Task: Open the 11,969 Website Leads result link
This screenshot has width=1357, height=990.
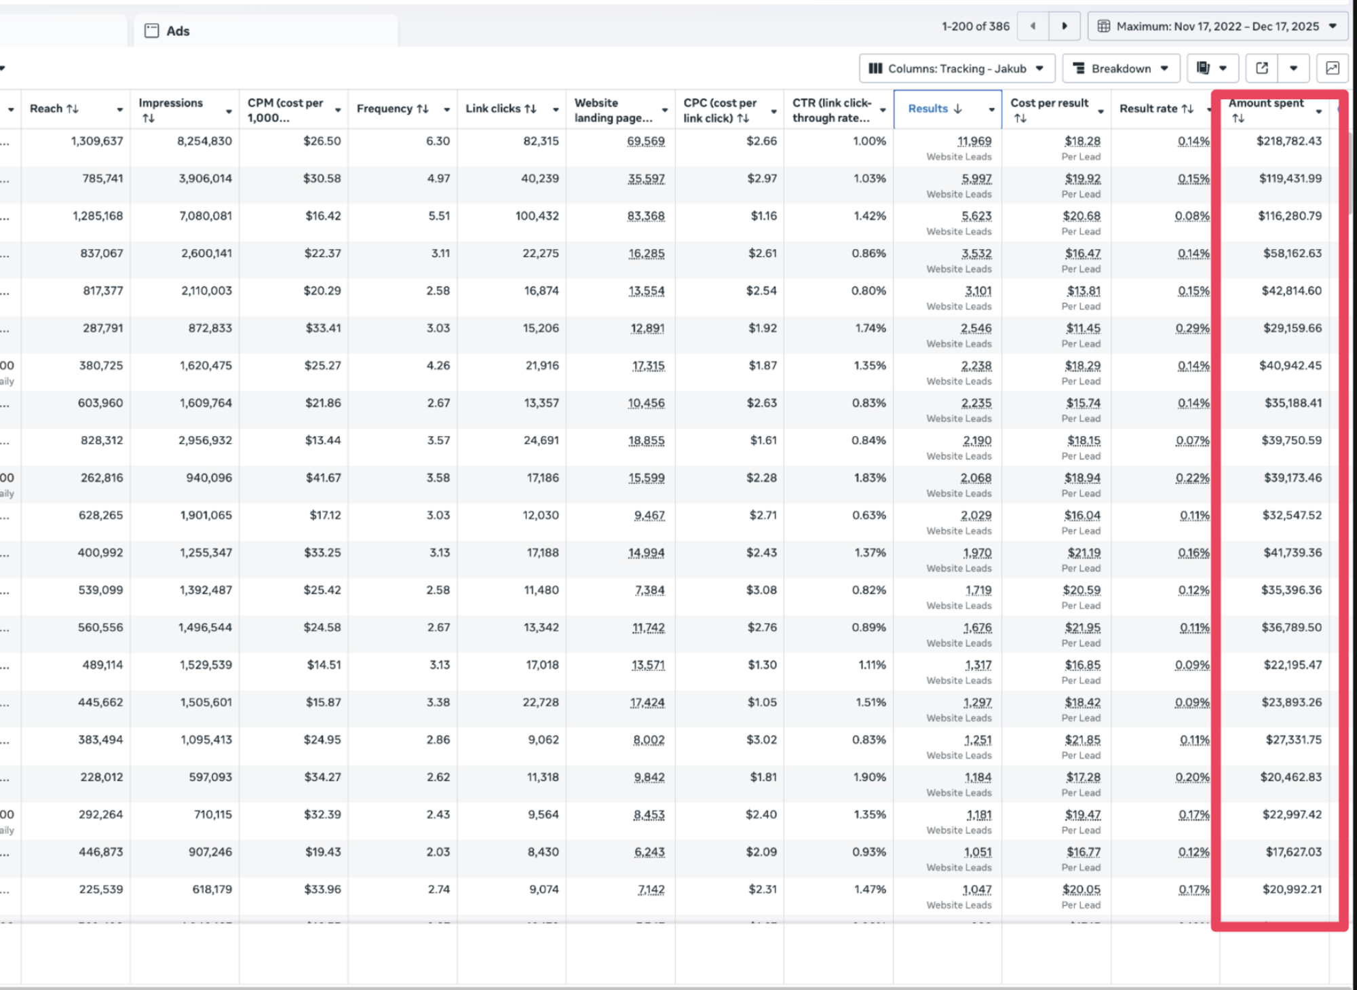Action: [974, 141]
